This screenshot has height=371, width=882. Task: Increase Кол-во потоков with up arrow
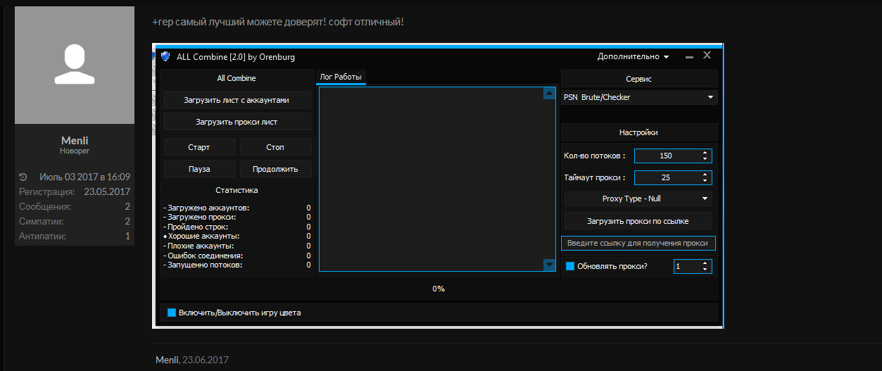click(705, 153)
